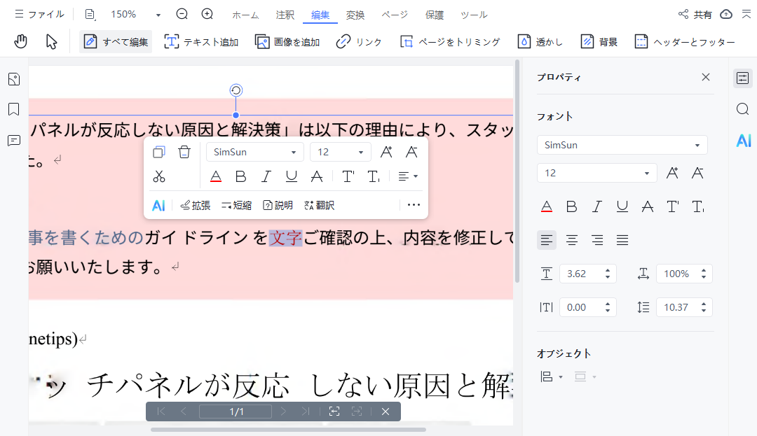757x436 pixels.
Task: Select the arrow pointer tool
Action: pyautogui.click(x=51, y=42)
